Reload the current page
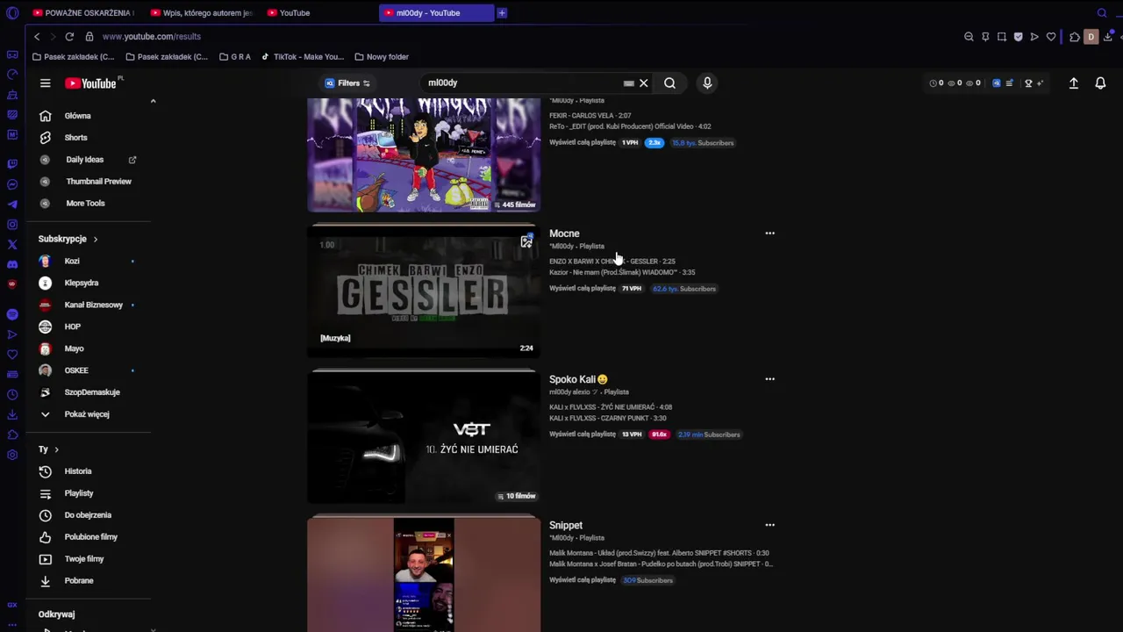 [x=68, y=37]
